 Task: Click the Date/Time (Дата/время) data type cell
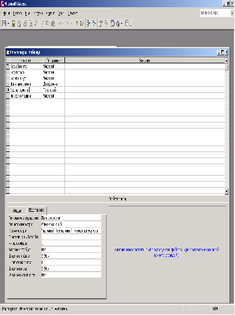point(54,84)
